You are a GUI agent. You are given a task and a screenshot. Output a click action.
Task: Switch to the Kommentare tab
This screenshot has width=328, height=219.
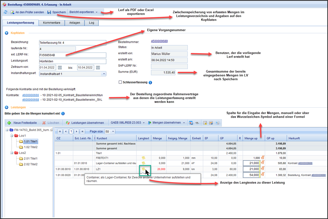pos(52,23)
